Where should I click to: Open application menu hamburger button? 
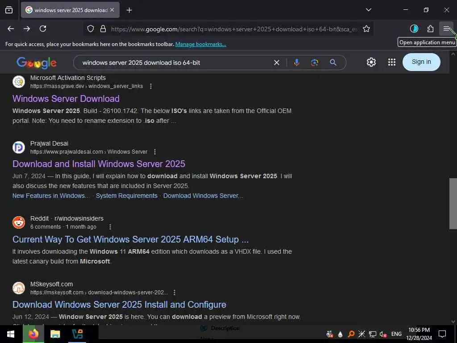[x=446, y=29]
